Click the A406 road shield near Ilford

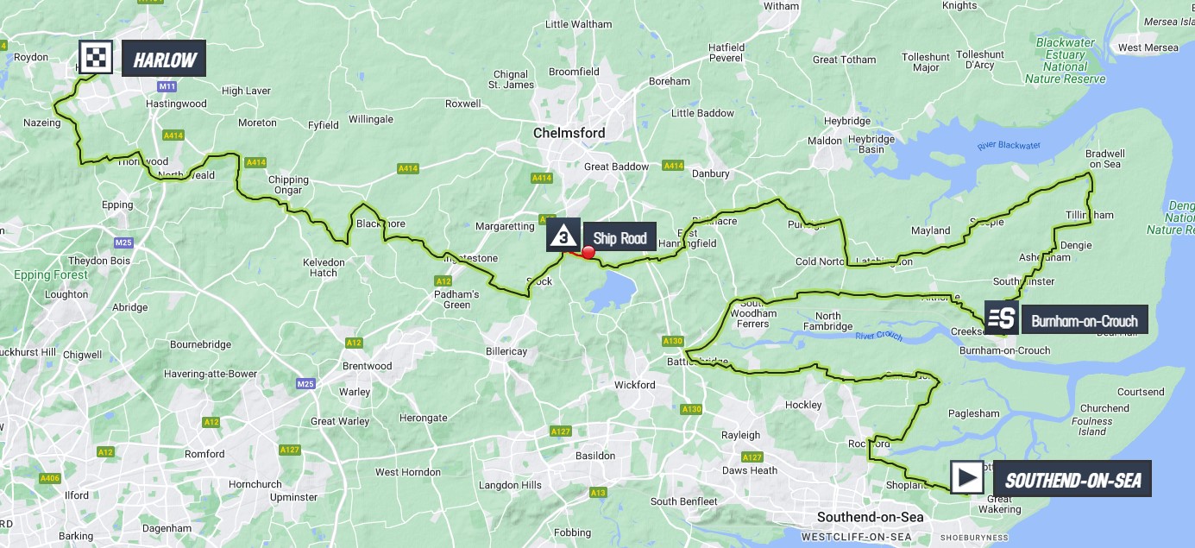pyautogui.click(x=49, y=478)
